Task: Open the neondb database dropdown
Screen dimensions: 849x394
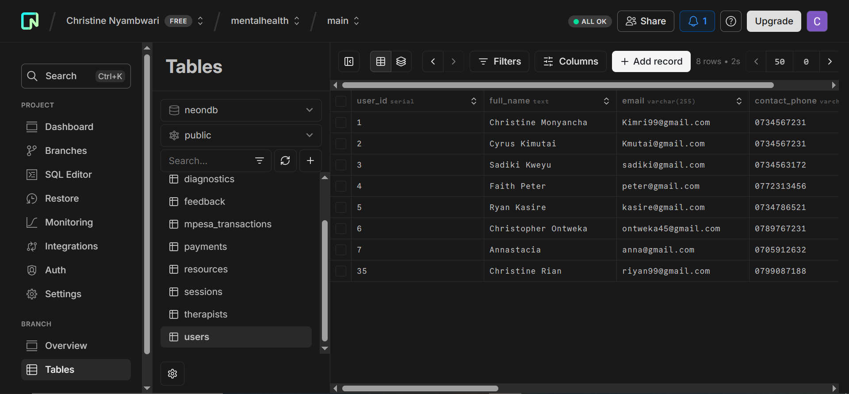Action: coord(241,110)
